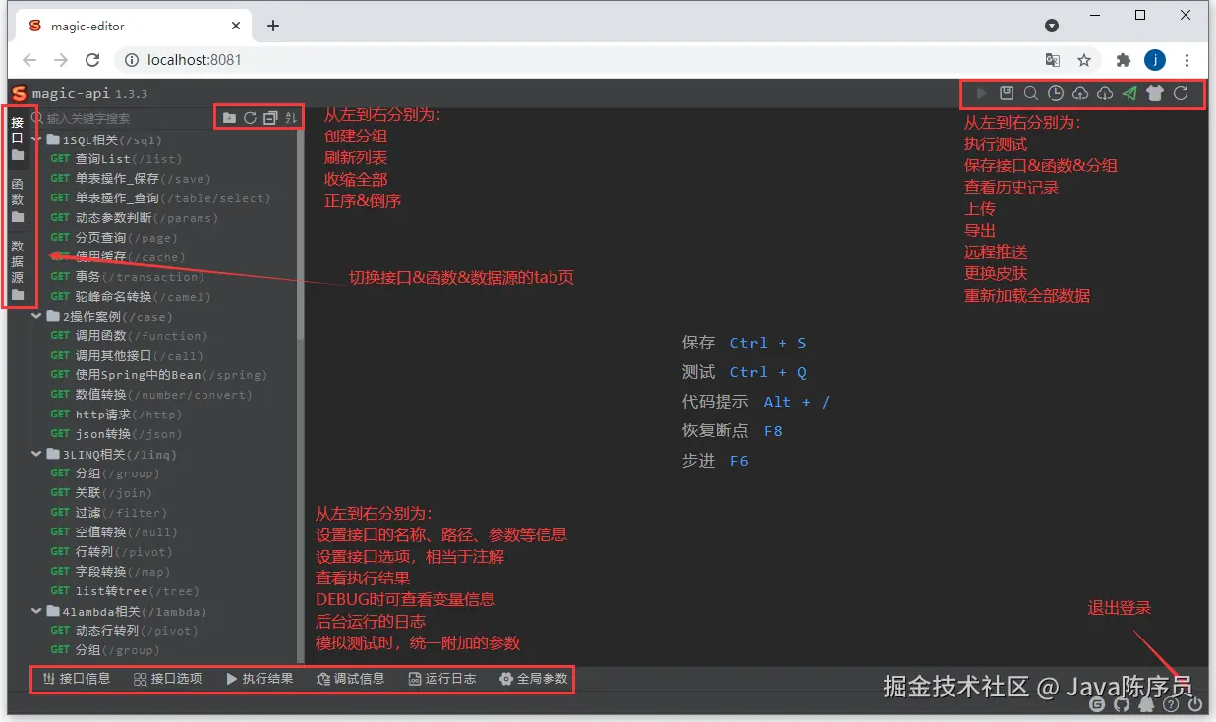
Task: Switch to the 函数 side tab
Action: 18,200
